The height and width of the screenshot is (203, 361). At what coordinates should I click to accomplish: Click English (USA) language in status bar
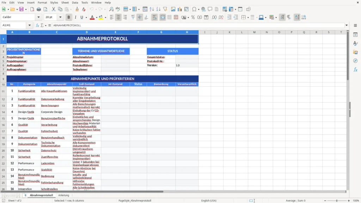(x=209, y=201)
